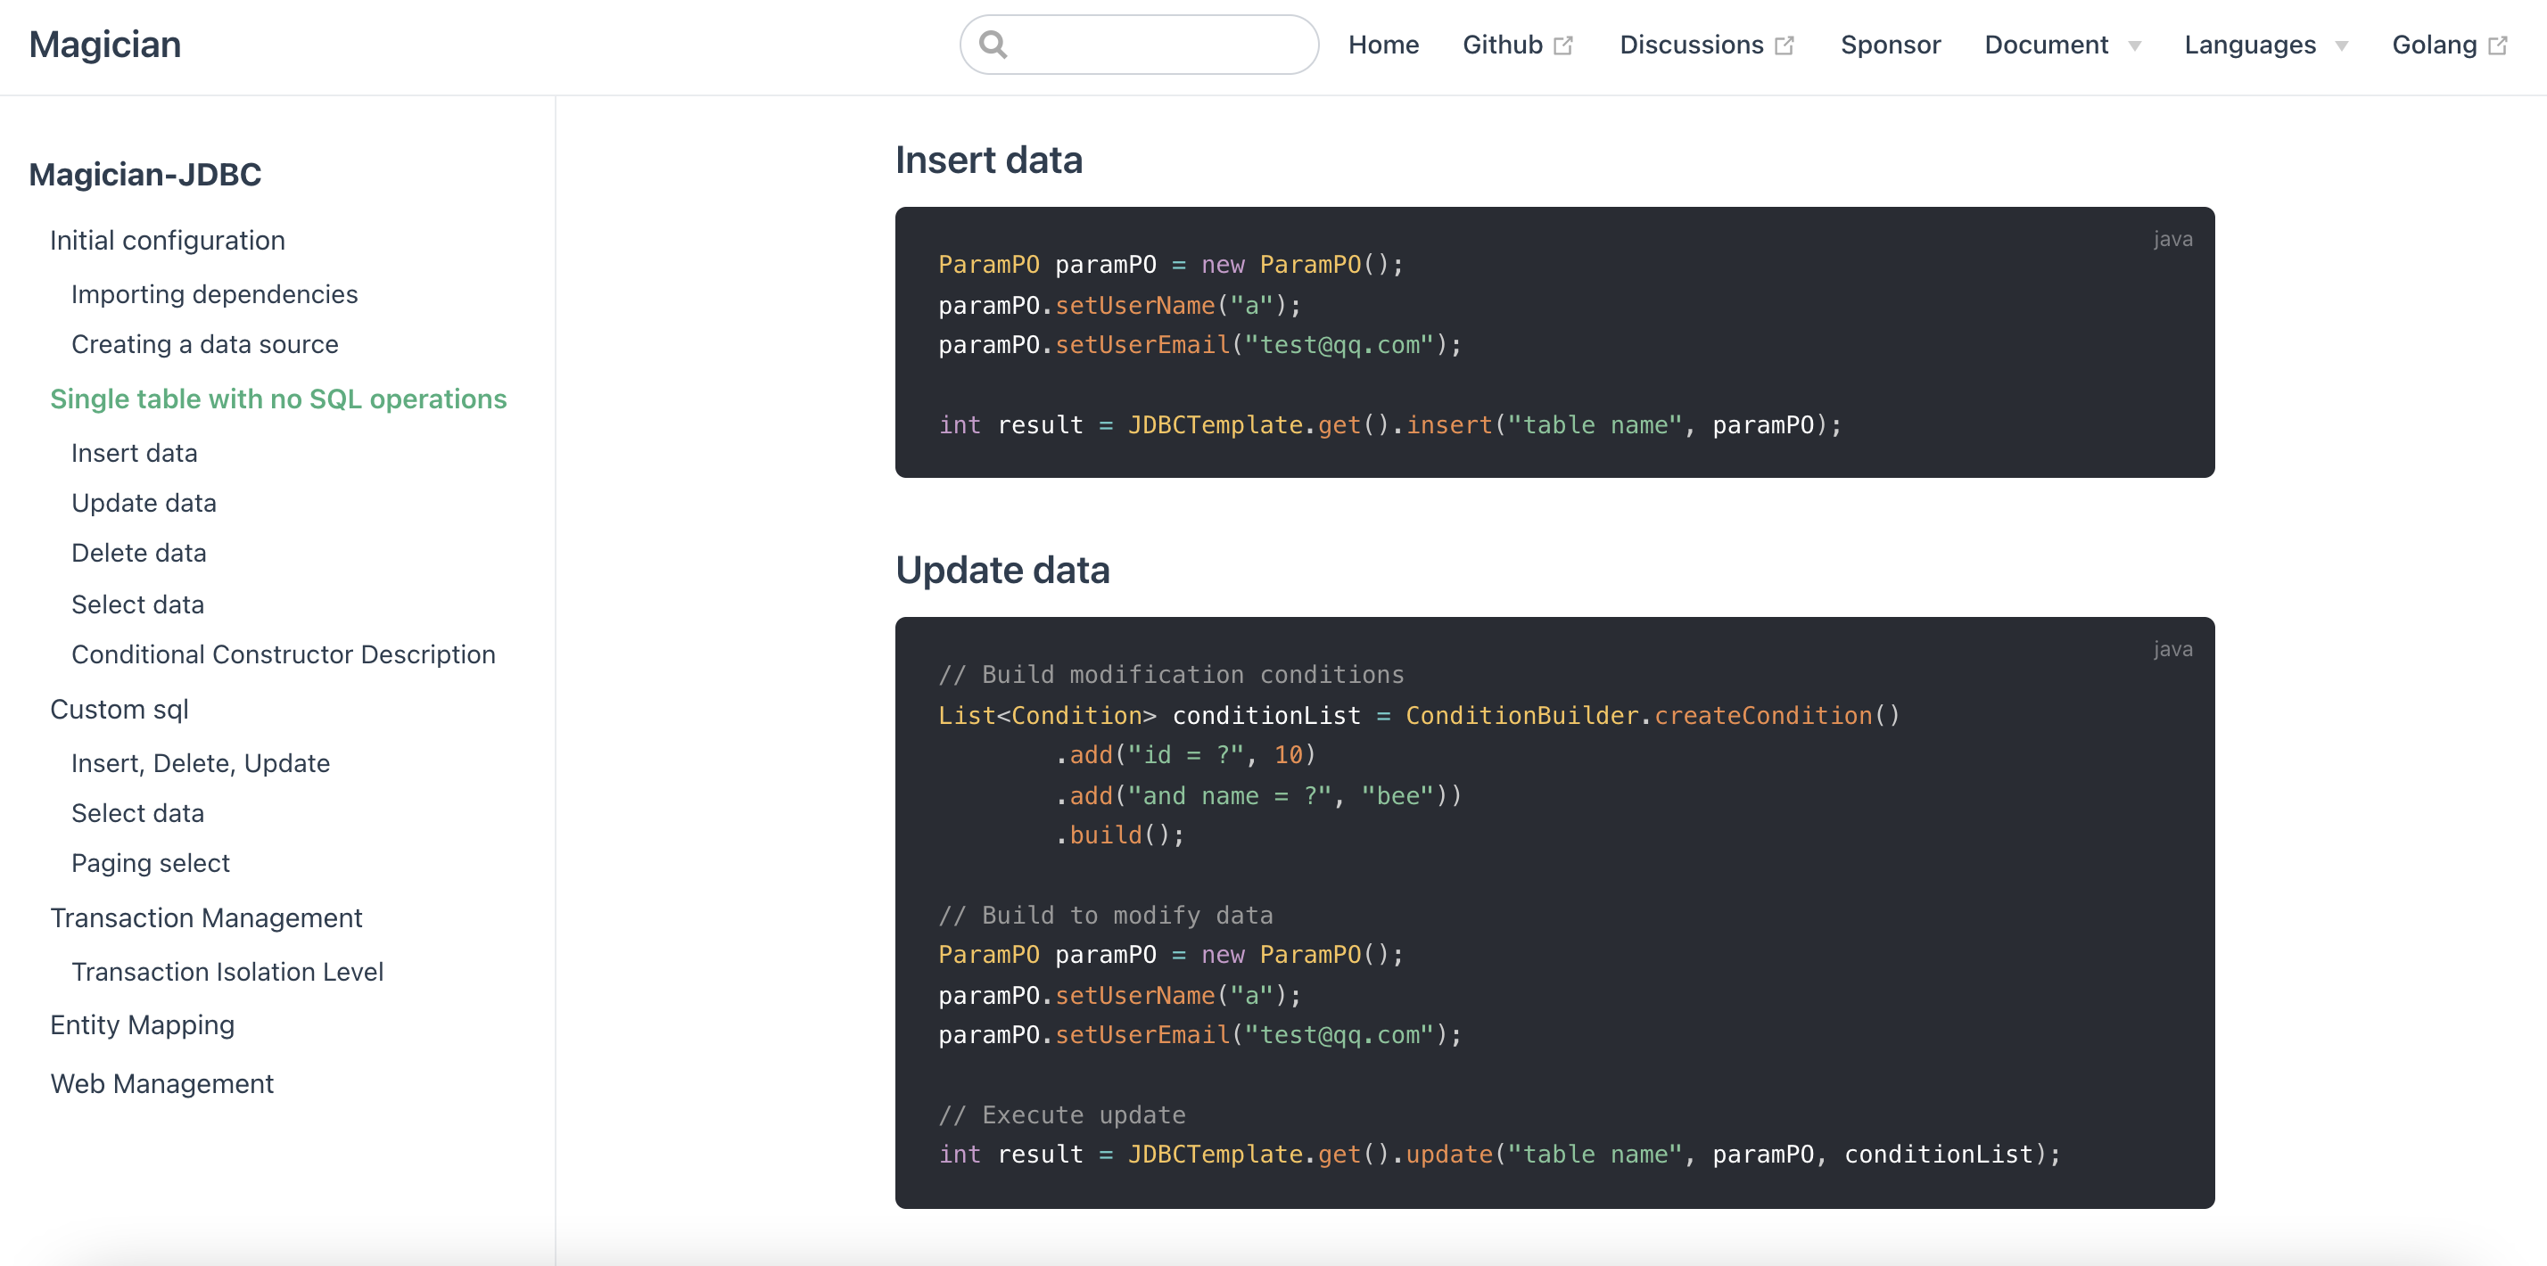The image size is (2547, 1266).
Task: Click the Update data heading
Action: click(x=1001, y=571)
